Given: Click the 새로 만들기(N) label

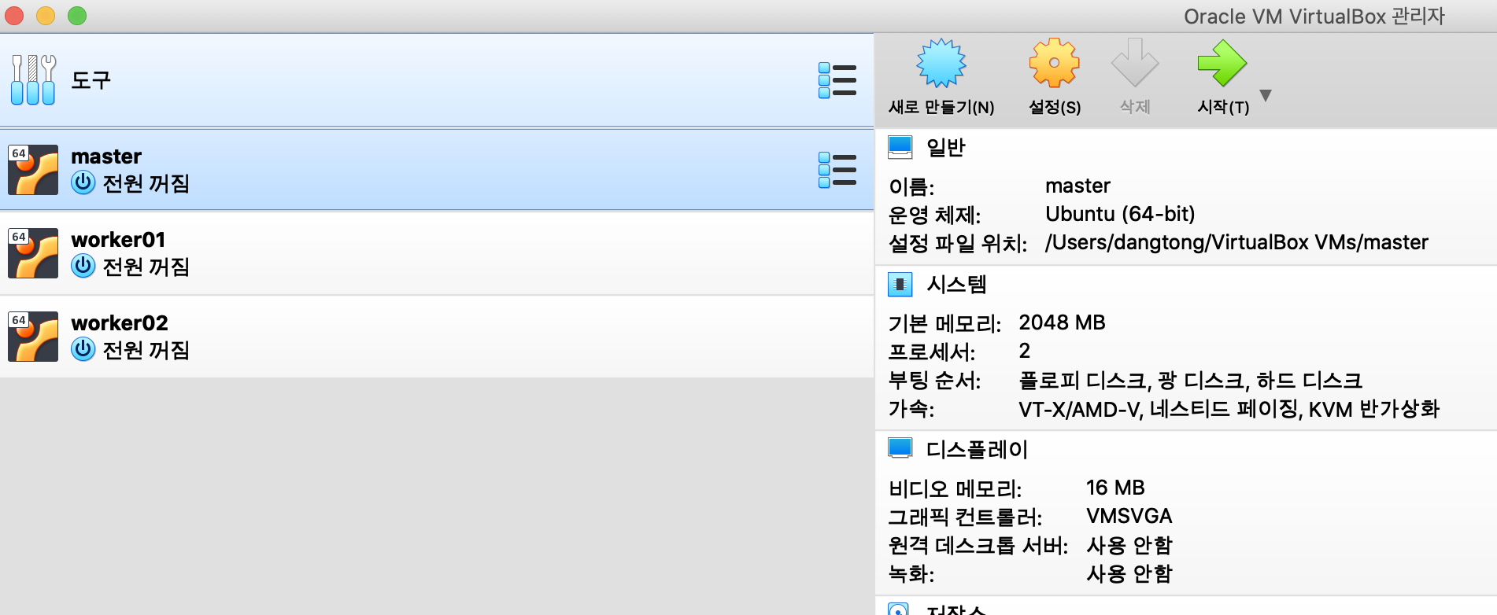Looking at the screenshot, I should (x=941, y=107).
